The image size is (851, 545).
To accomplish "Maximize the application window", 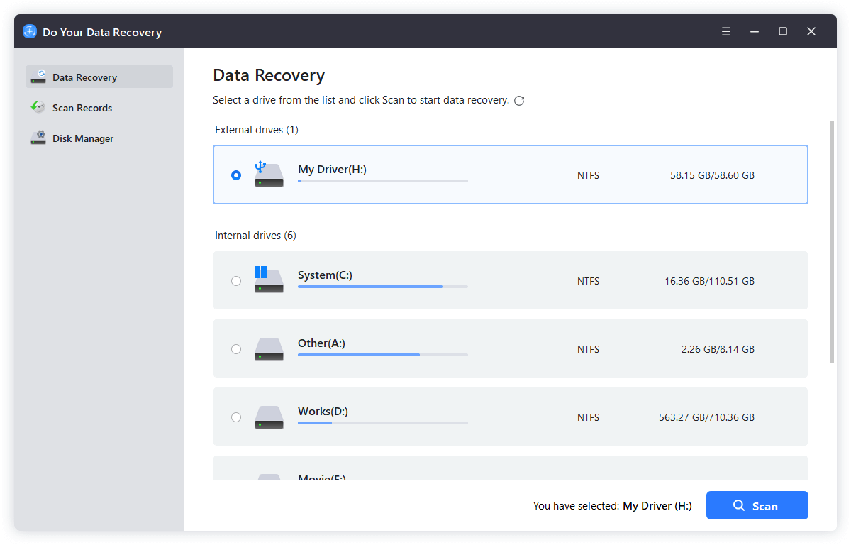I will tap(783, 31).
